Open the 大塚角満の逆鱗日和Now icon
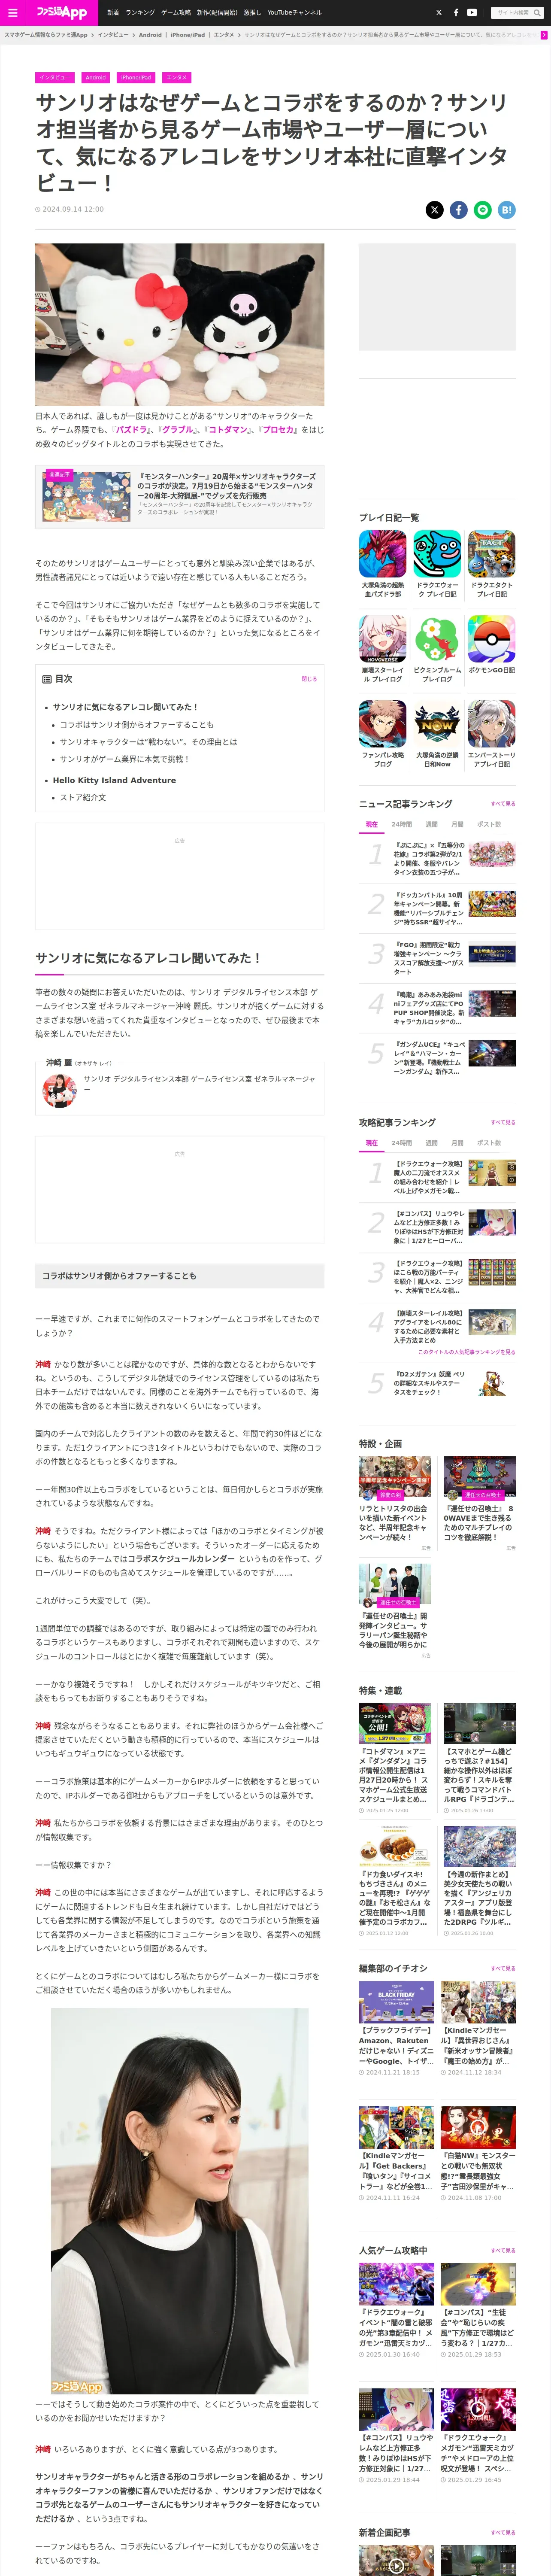Screen dimensions: 551x2576 (437, 724)
